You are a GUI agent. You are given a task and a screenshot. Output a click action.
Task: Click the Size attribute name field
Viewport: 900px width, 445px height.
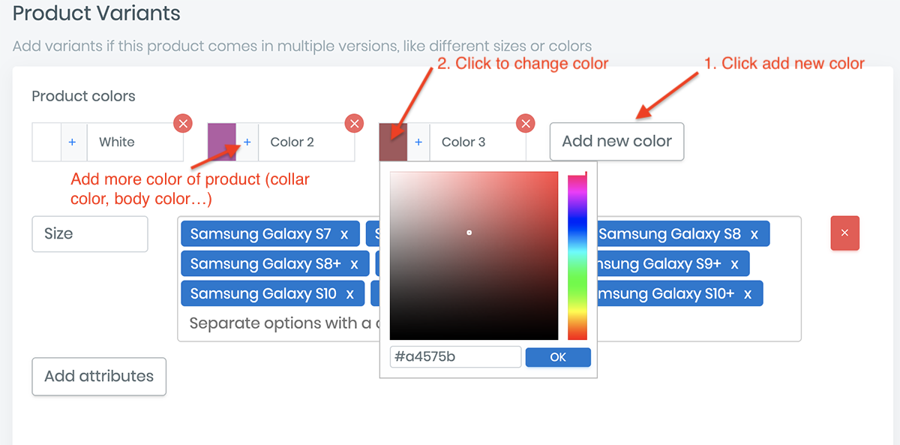click(x=90, y=234)
